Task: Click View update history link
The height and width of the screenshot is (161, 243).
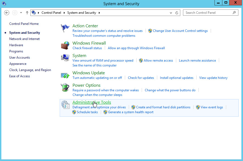Action: pyautogui.click(x=213, y=78)
